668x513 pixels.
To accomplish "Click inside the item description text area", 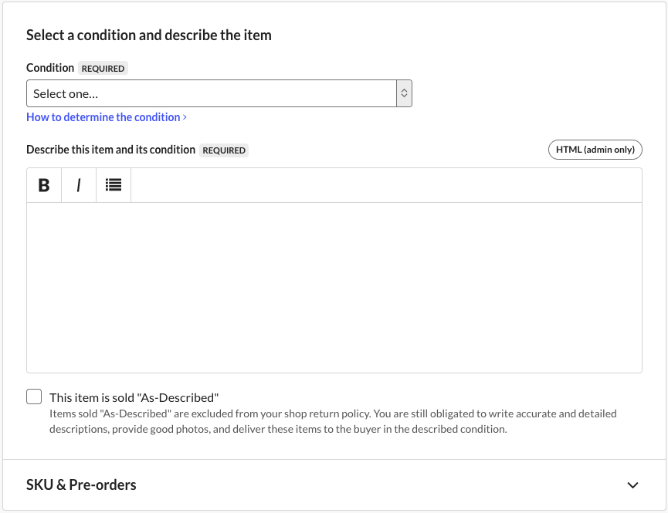I will tap(334, 285).
